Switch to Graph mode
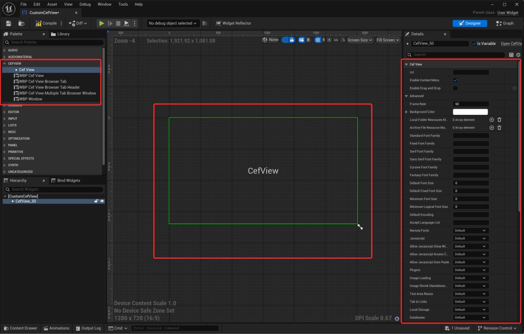524x334 pixels. (x=505, y=23)
